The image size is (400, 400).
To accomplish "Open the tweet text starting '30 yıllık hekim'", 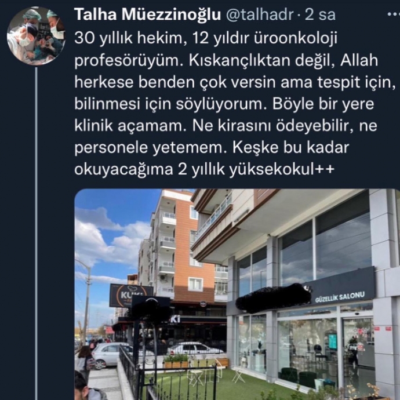I will pos(235,104).
